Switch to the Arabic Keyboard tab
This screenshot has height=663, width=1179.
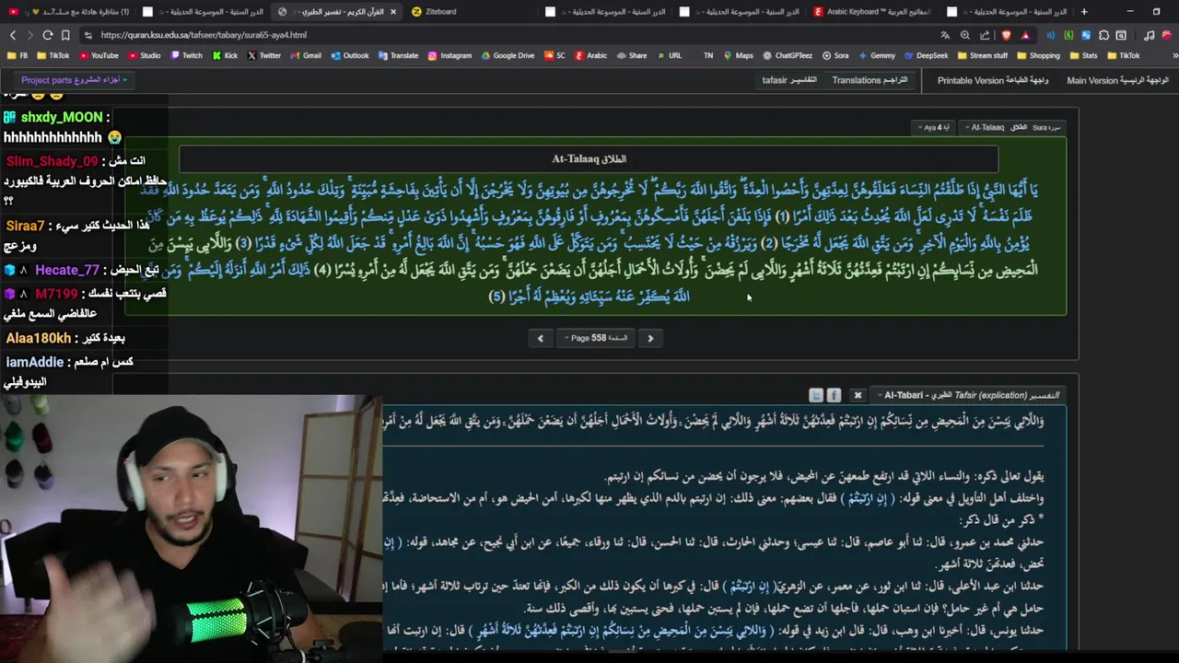[x=871, y=12]
